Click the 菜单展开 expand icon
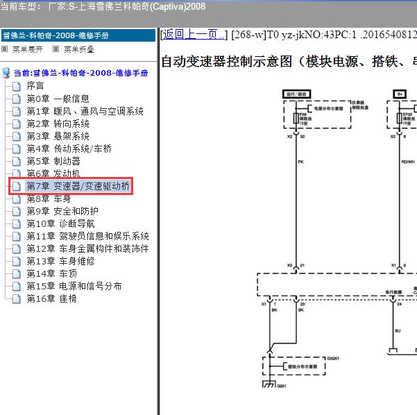The width and height of the screenshot is (417, 415). tap(5, 49)
